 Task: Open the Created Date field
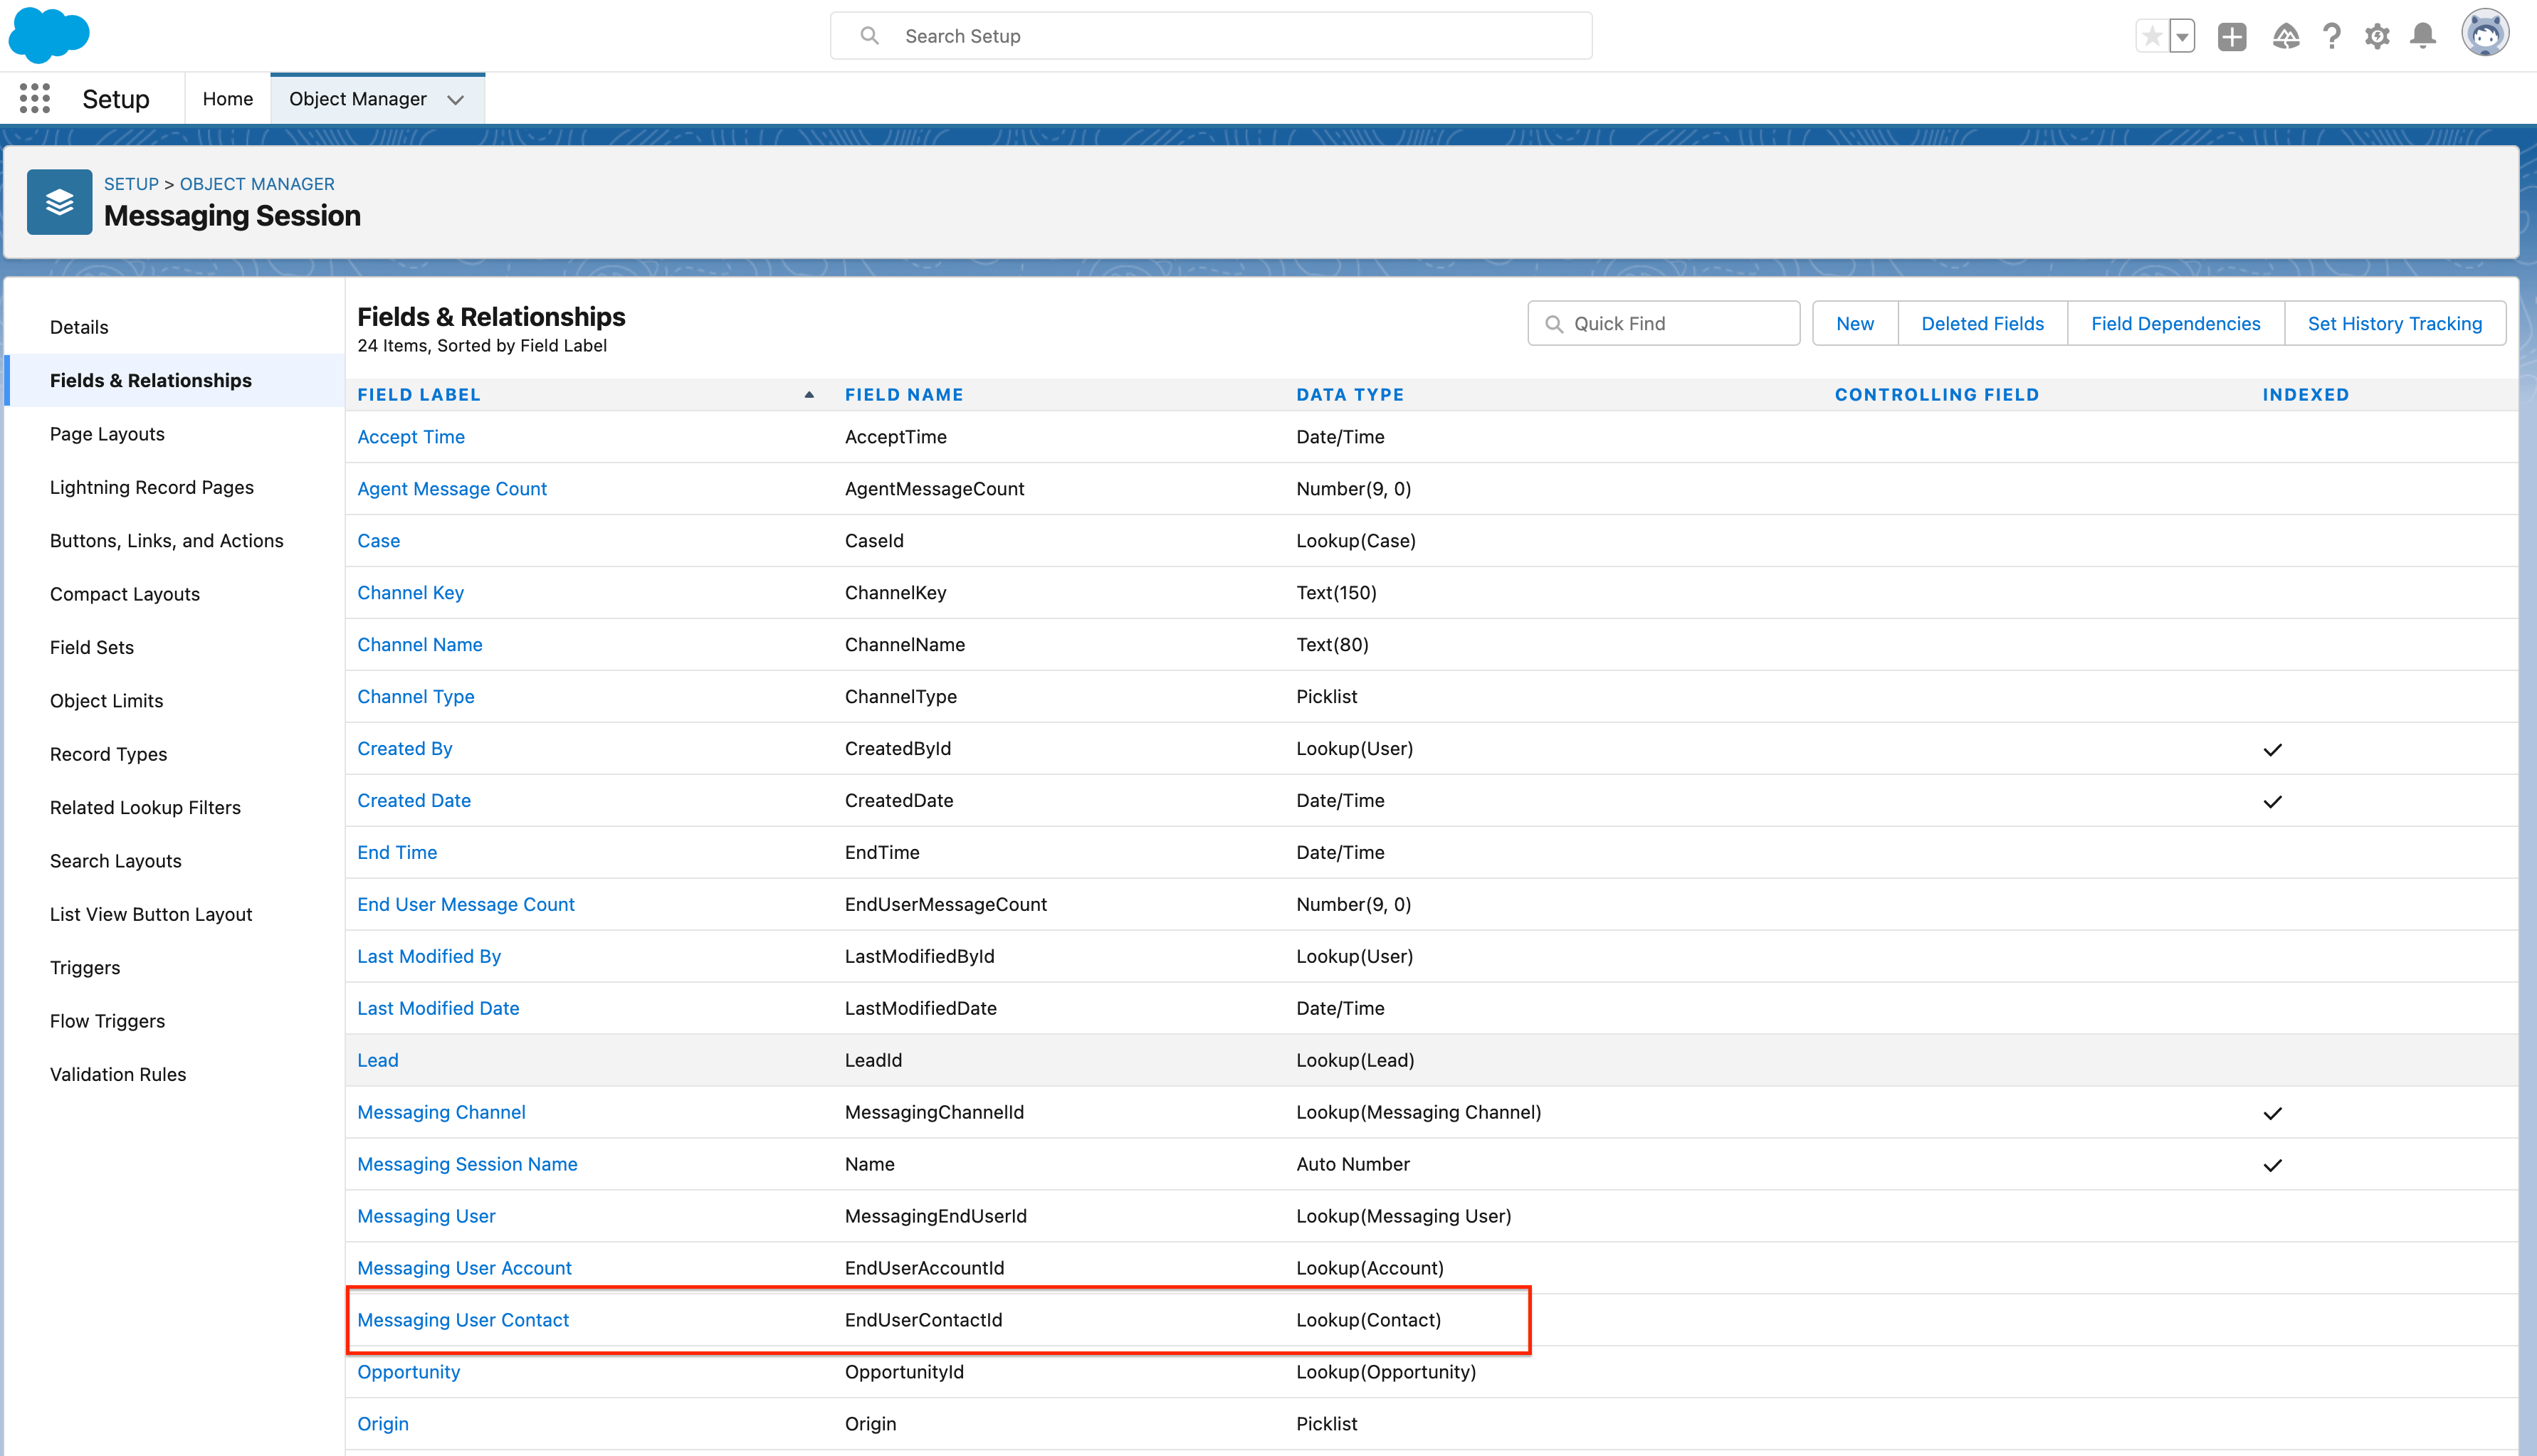[x=414, y=801]
